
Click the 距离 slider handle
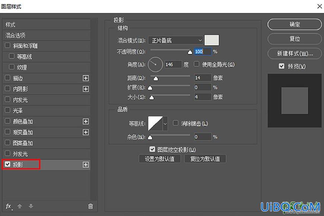pyautogui.click(x=156, y=78)
